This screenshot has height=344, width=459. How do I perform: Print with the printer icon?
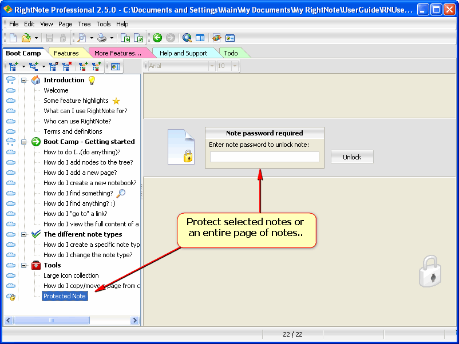pyautogui.click(x=102, y=38)
